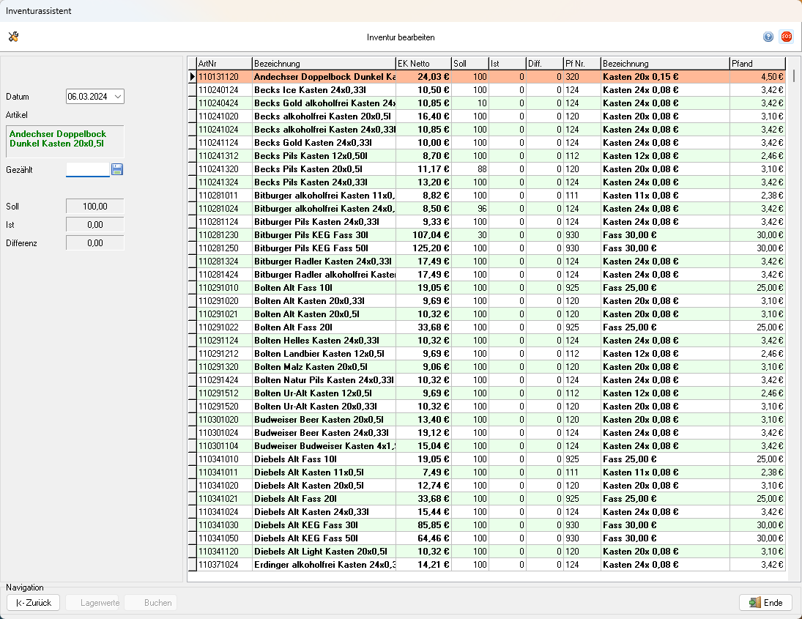This screenshot has height=619, width=802.
Task: Sort by the ArtNr column header
Action: [225, 64]
